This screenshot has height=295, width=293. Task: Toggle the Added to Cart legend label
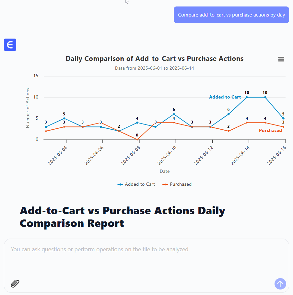[140, 184]
